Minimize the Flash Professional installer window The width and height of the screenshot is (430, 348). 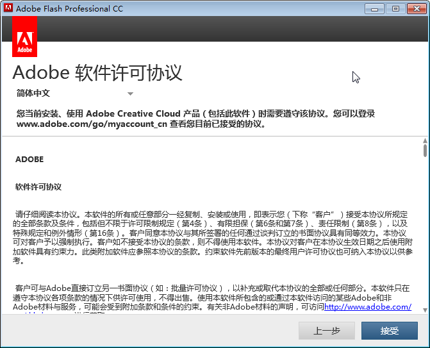pyautogui.click(x=374, y=9)
